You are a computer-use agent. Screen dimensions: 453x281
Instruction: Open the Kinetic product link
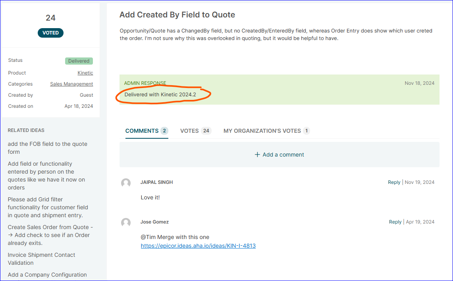[x=85, y=73]
